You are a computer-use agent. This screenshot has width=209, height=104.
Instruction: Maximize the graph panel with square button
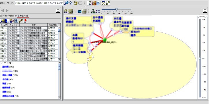(205, 11)
